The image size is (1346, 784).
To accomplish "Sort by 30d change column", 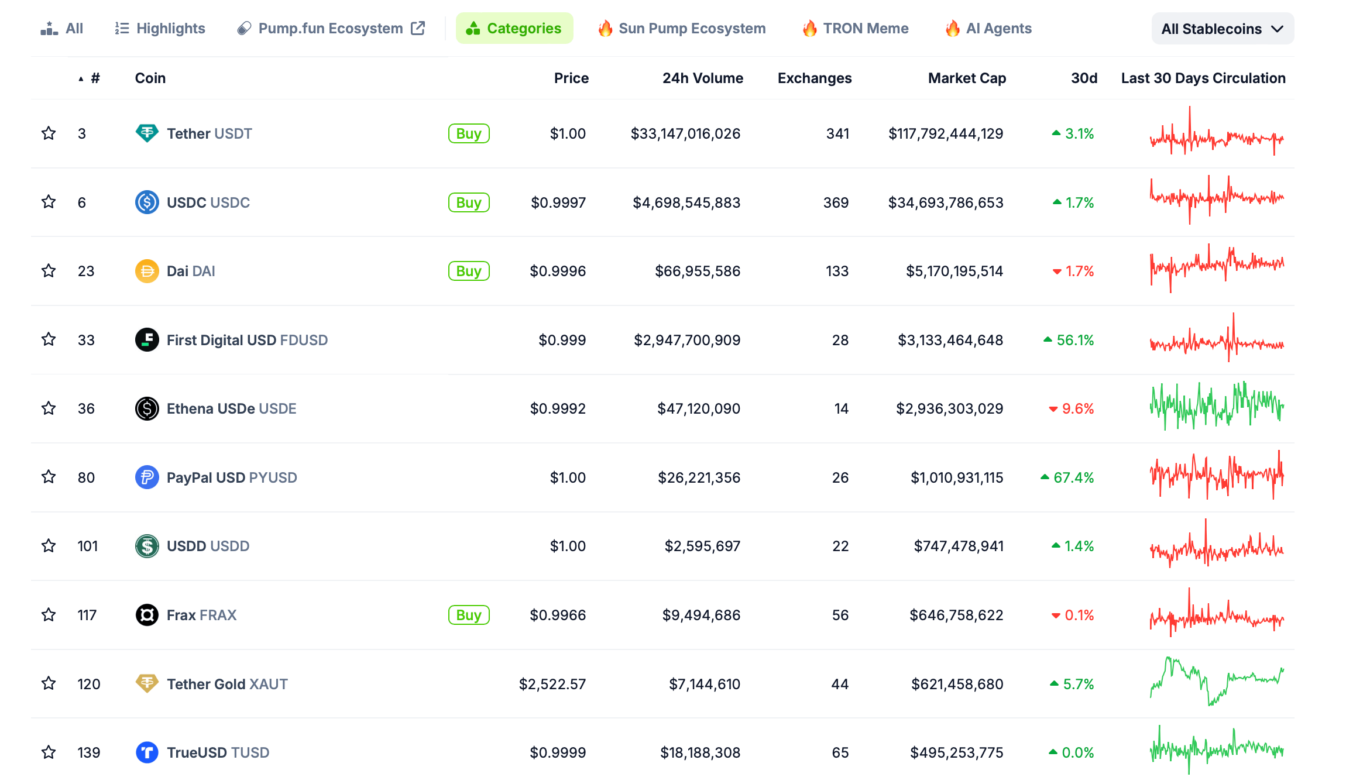I will [x=1084, y=78].
